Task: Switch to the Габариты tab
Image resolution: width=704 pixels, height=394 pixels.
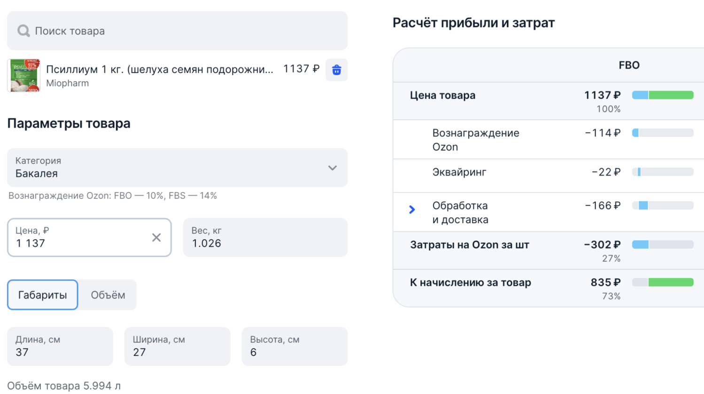Action: click(42, 295)
